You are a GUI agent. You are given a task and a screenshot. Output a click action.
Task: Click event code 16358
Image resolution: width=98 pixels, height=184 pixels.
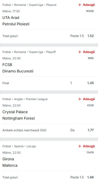point(90,11)
